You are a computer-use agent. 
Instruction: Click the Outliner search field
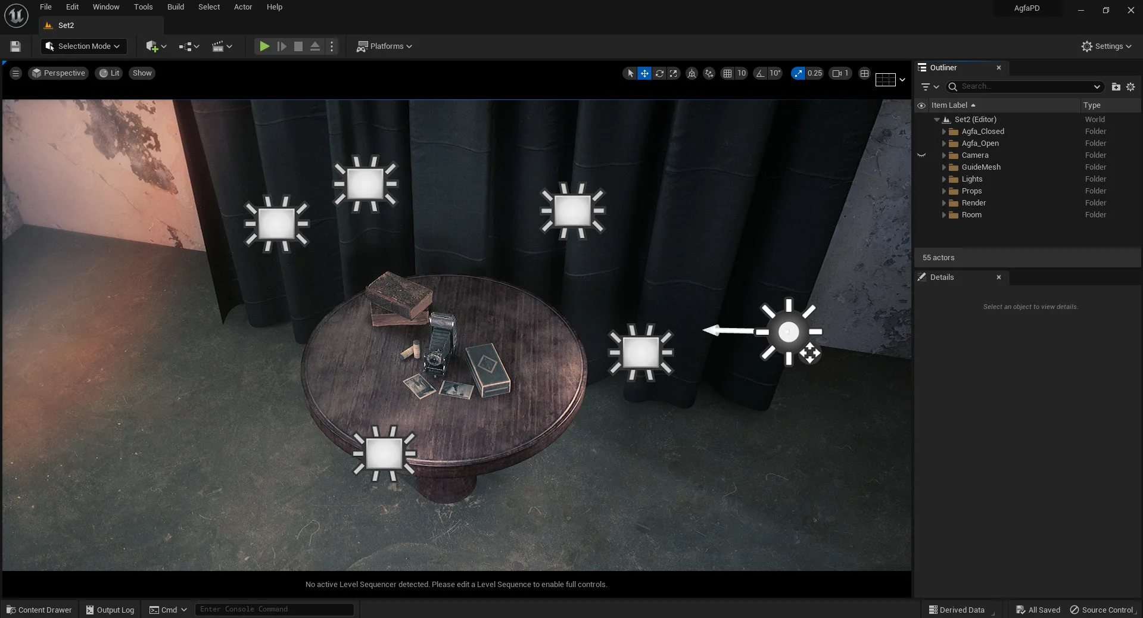(x=1026, y=86)
